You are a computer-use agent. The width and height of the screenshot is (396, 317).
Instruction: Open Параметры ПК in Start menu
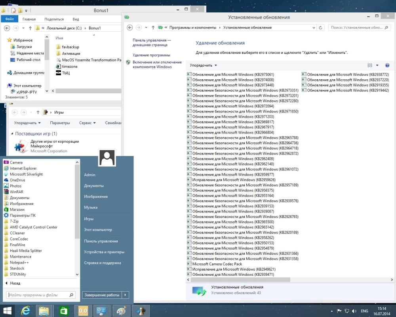[23, 216]
